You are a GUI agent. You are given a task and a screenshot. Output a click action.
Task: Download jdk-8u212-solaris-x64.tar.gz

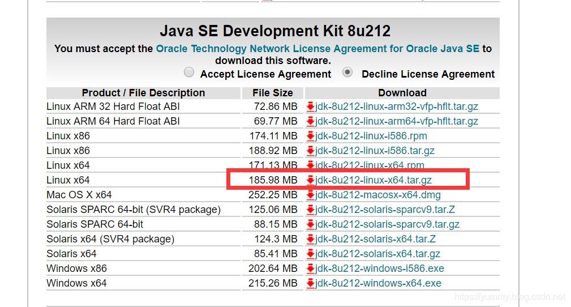[x=377, y=254]
